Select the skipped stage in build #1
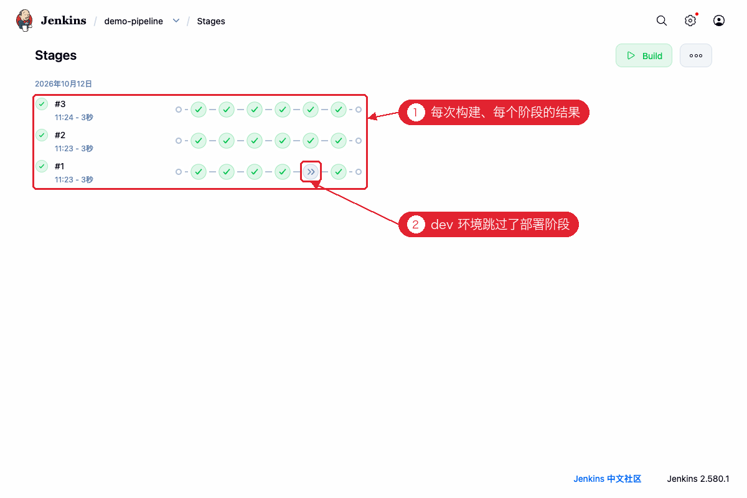Viewport: 747px width, 498px height. (311, 172)
